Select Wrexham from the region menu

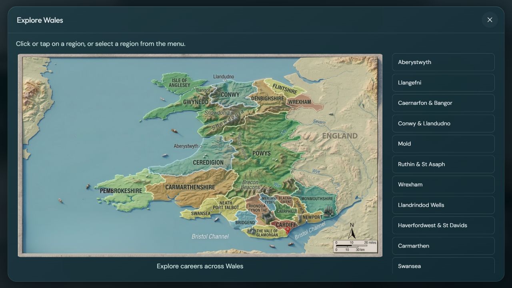click(443, 184)
